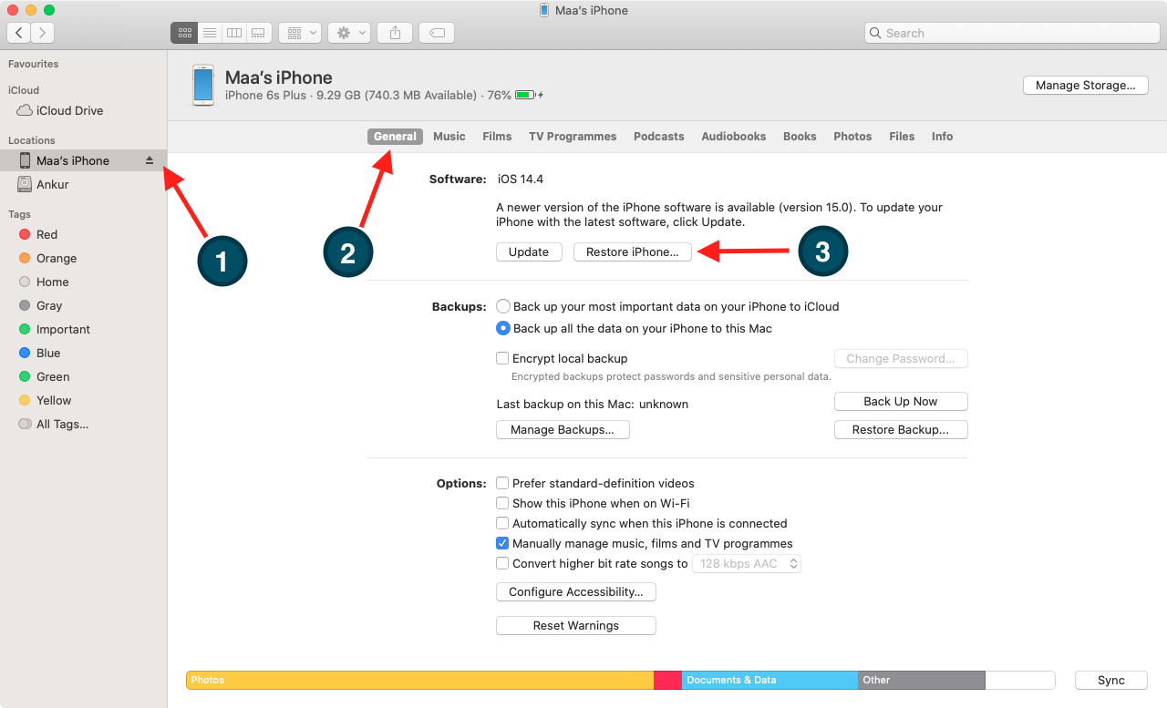
Task: Go forward with the right chevron button
Action: (43, 33)
